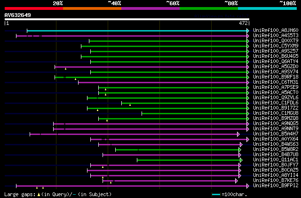Select the UniRef100_A9SV74 label
301x198 pixels.
[276, 72]
